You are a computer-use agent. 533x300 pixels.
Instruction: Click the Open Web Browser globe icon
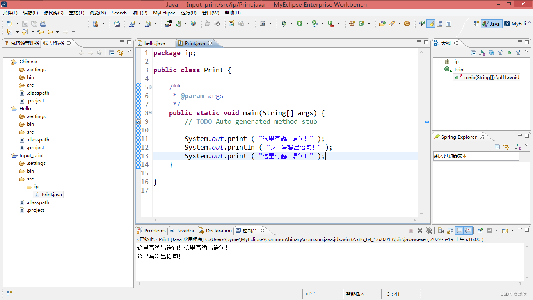click(194, 23)
